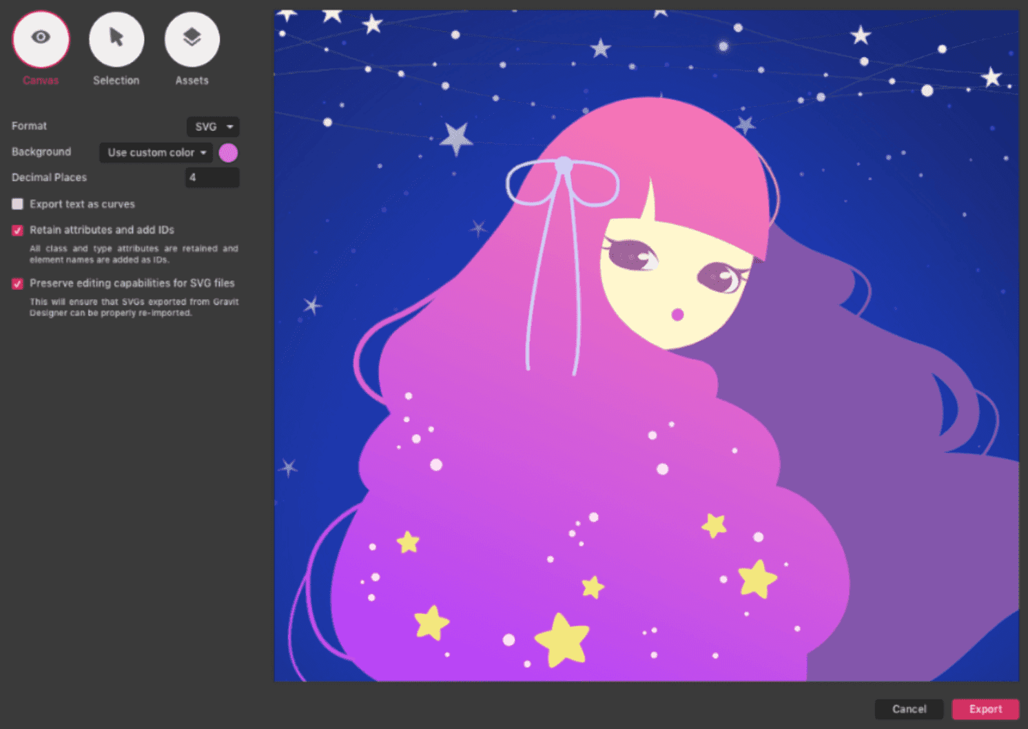This screenshot has height=729, width=1028.
Task: Go to the Assets tab label
Action: 192,81
